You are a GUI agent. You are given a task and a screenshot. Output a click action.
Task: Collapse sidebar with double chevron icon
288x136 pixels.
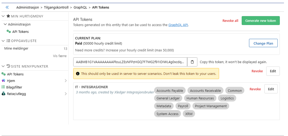click(x=7, y=7)
